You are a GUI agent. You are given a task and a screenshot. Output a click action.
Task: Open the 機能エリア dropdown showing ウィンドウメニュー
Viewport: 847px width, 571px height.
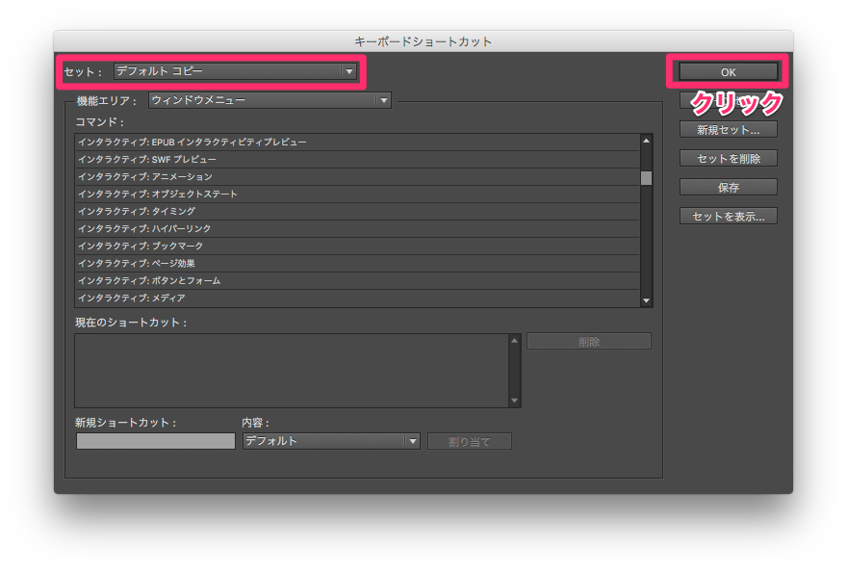(269, 100)
